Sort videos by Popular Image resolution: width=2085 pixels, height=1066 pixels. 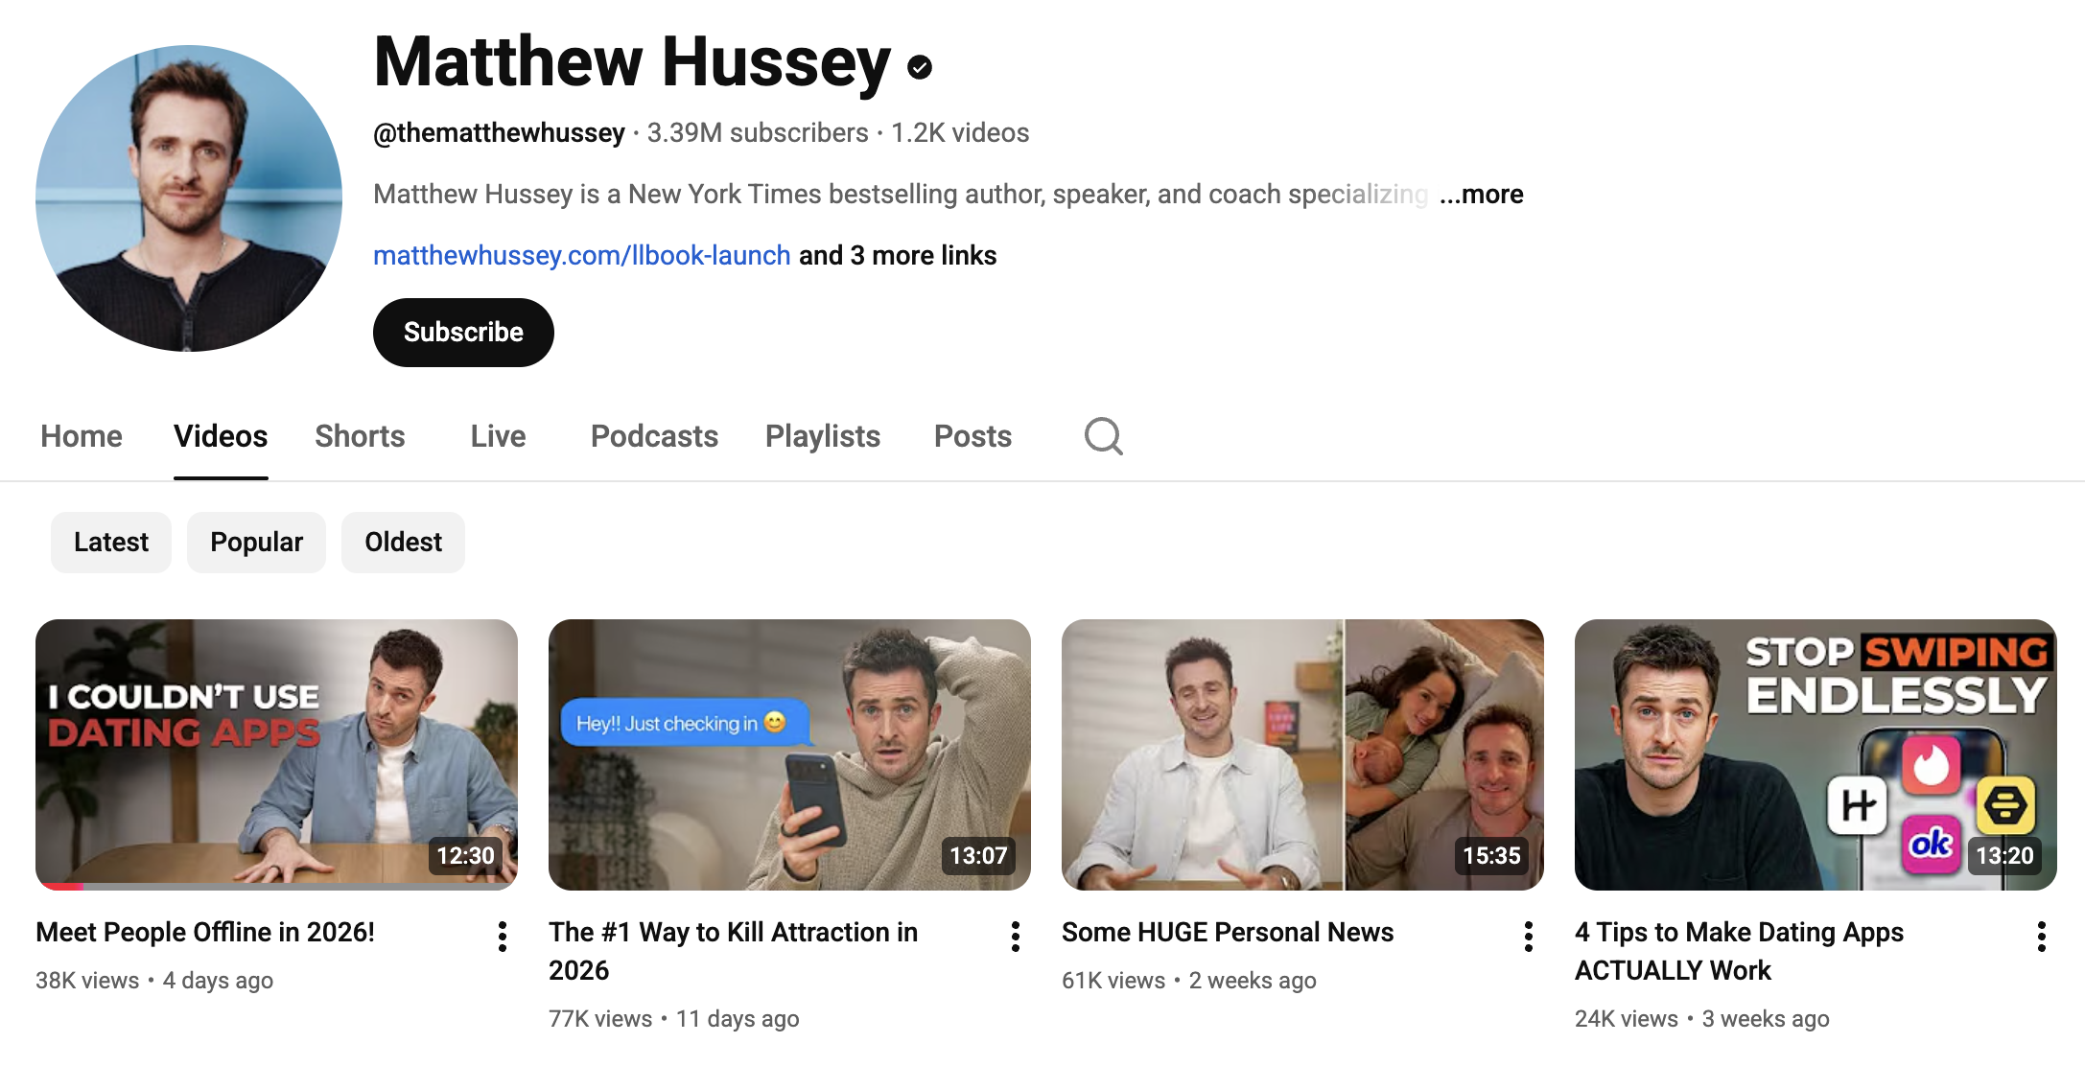click(x=256, y=543)
